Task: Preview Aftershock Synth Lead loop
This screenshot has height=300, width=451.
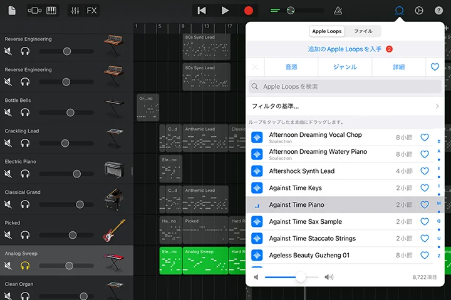Action: [x=257, y=171]
